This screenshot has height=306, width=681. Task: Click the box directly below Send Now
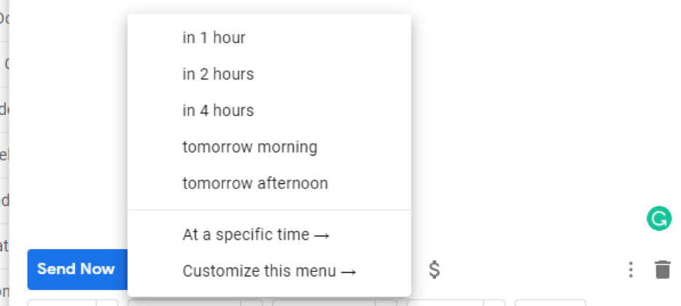[62, 302]
